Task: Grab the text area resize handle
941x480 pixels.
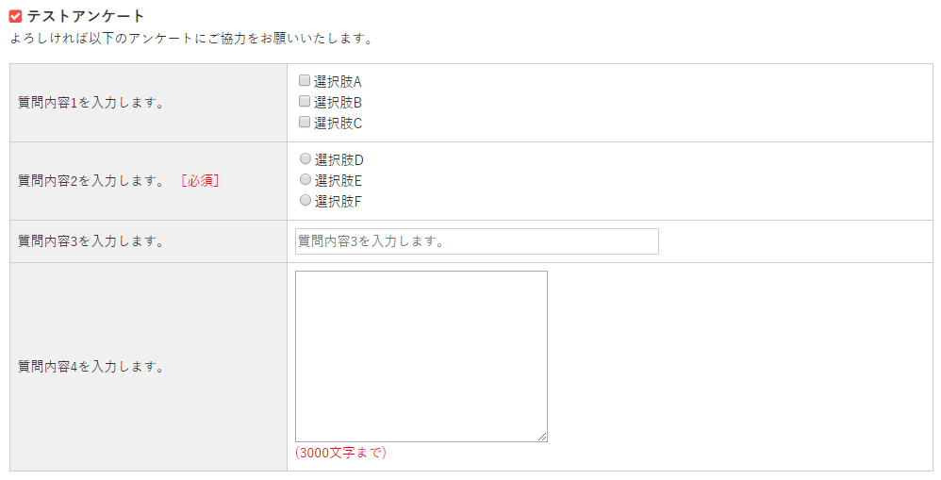Action: (542, 437)
